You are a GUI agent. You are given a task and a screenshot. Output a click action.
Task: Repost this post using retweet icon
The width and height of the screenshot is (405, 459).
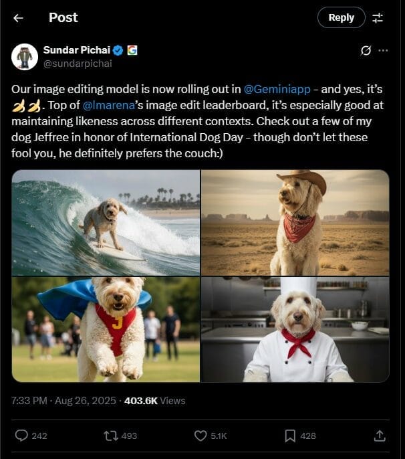coord(111,436)
